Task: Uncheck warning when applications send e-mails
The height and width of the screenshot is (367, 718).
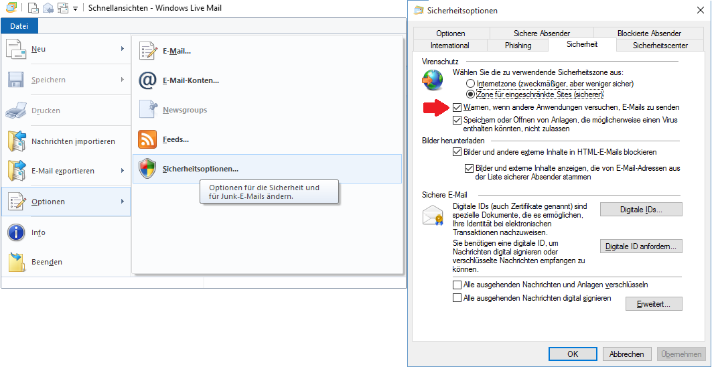Action: tap(457, 107)
